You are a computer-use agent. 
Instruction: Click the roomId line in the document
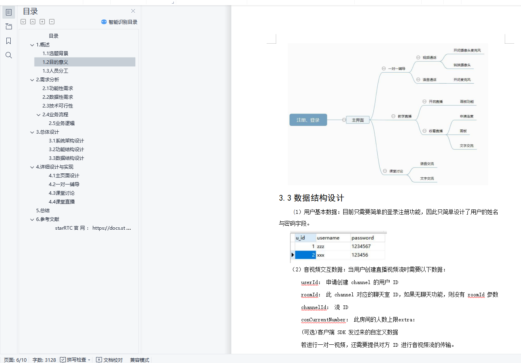[400, 294]
